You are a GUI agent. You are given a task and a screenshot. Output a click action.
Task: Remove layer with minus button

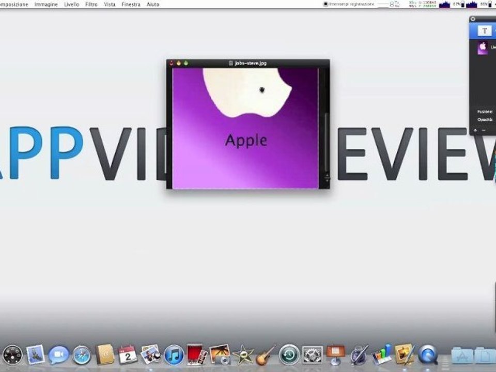click(484, 130)
